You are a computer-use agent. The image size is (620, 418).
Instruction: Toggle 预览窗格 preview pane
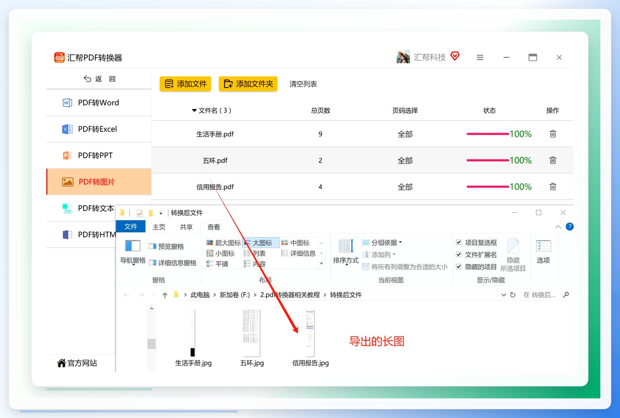click(x=166, y=246)
